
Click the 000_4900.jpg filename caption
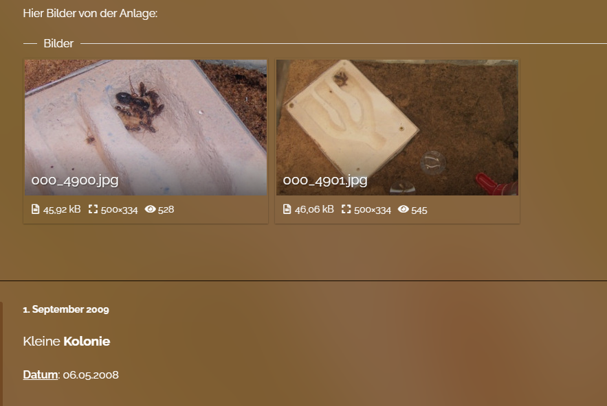75,180
